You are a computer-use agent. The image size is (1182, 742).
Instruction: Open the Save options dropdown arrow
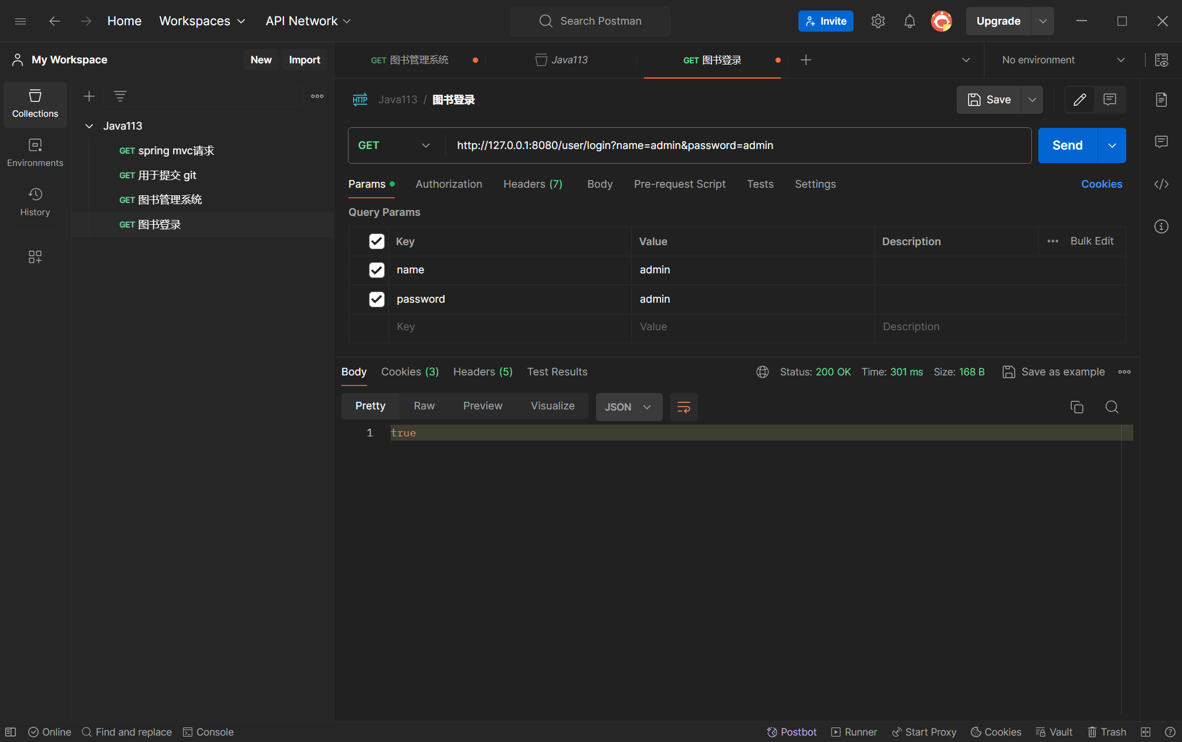(x=1032, y=100)
